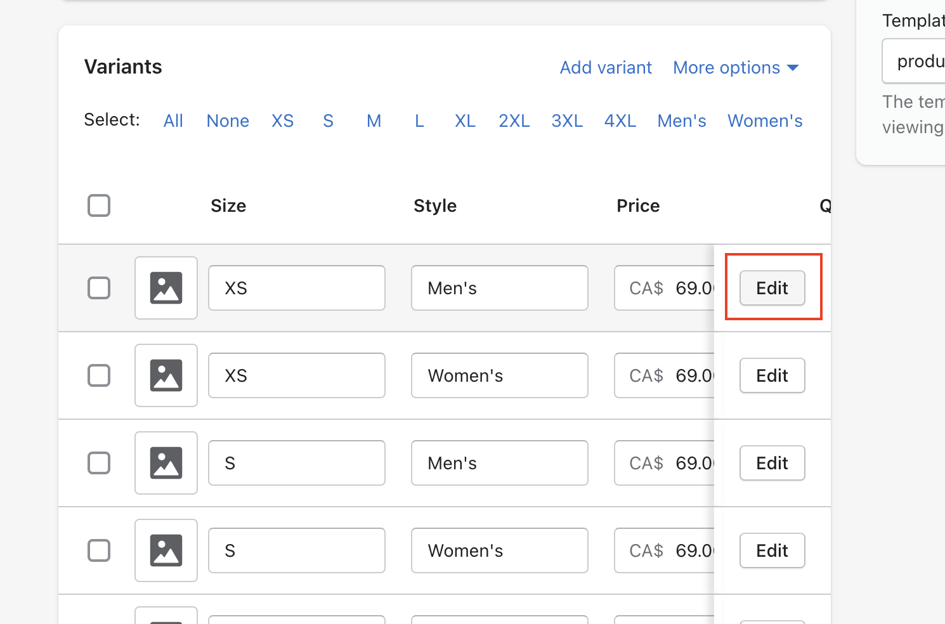
Task: Check the XS Men's variant checkbox
Action: 99,288
